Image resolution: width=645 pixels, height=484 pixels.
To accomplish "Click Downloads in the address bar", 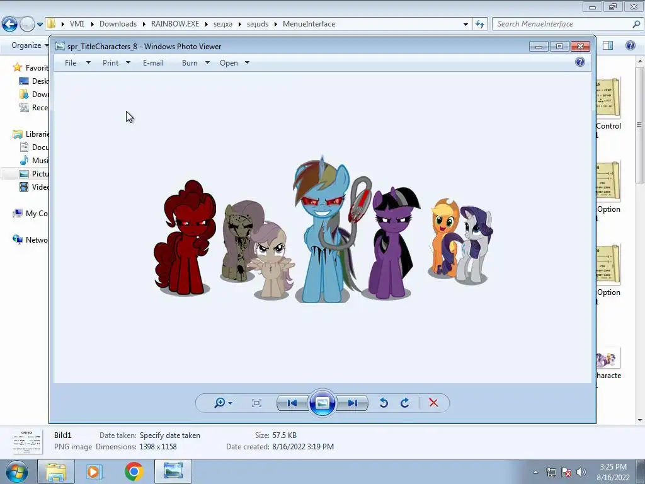I will pos(118,24).
